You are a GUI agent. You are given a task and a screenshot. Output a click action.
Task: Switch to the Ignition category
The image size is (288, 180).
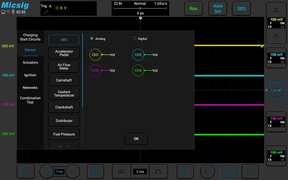(30, 75)
